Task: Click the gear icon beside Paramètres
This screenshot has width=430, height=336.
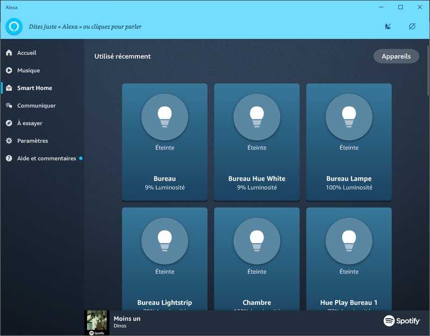Action: point(9,141)
